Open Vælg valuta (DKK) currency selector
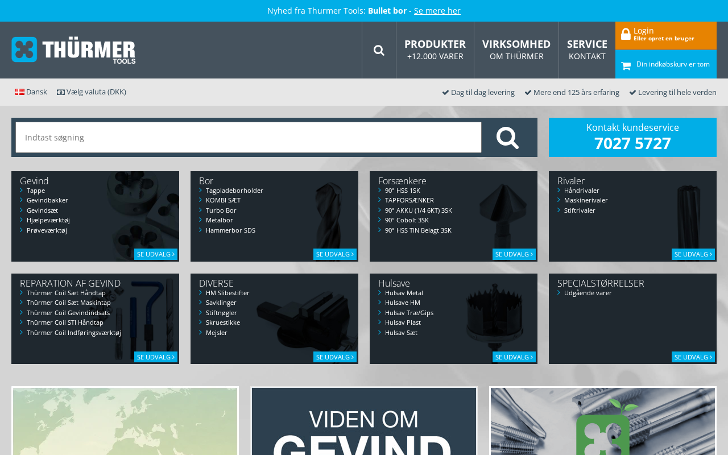This screenshot has width=728, height=455. [92, 92]
